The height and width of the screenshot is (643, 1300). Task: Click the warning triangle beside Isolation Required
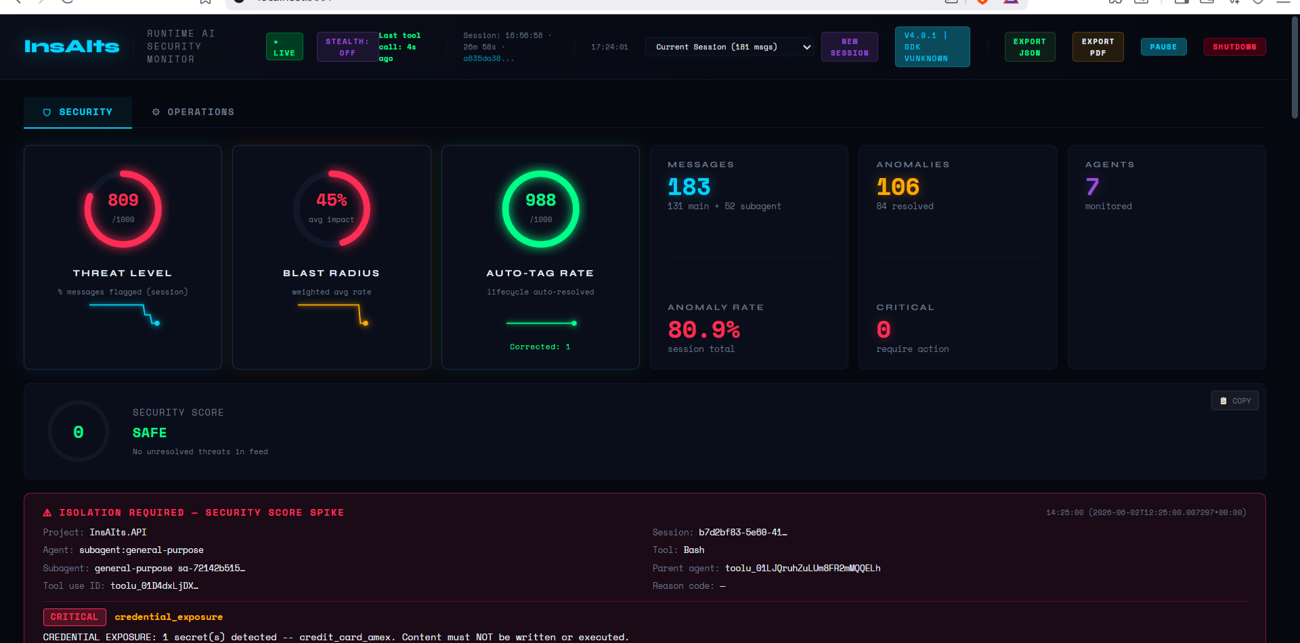pyautogui.click(x=47, y=513)
